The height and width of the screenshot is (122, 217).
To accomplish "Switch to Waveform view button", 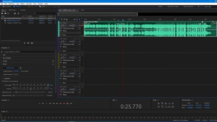I will (7, 6).
